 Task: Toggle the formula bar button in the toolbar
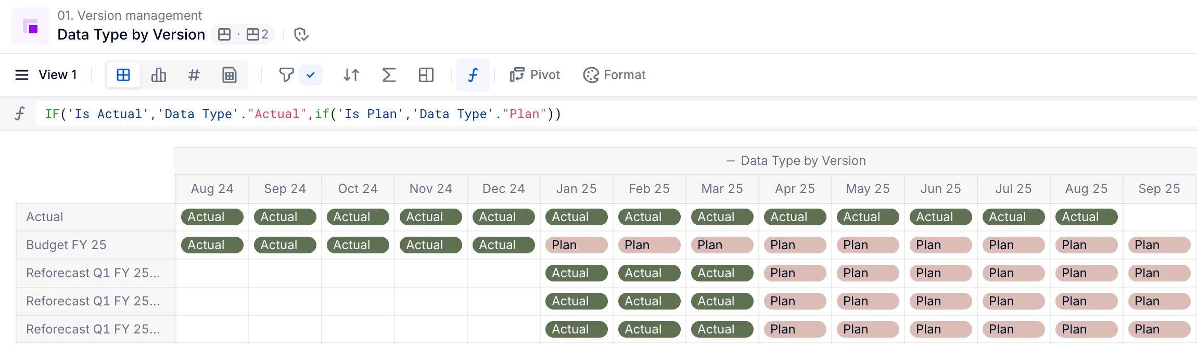[x=473, y=75]
